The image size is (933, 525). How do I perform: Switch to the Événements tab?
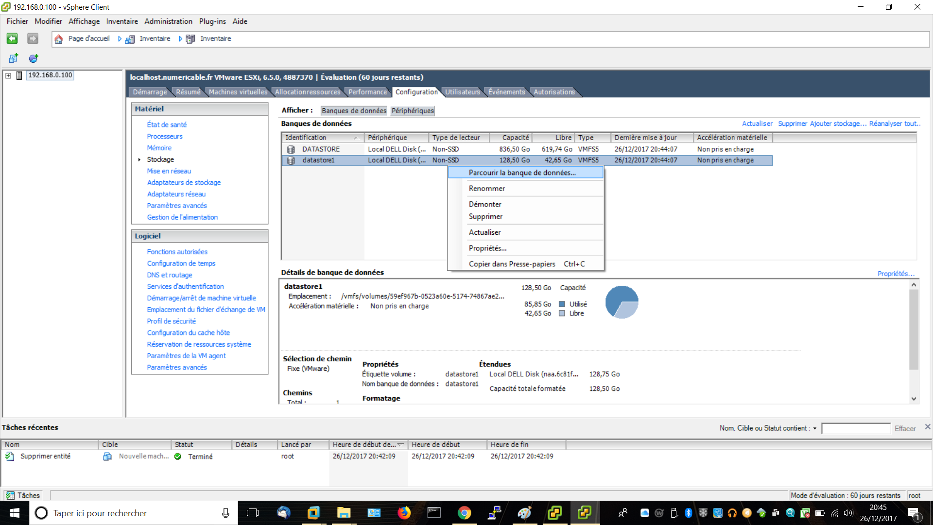pyautogui.click(x=506, y=92)
